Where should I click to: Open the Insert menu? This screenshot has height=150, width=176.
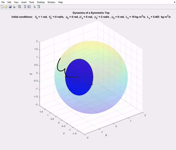tap(24, 2)
